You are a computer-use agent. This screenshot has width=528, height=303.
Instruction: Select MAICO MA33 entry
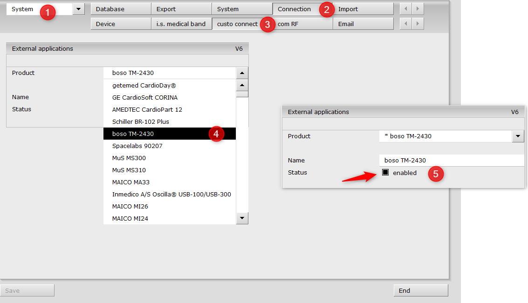[169, 182]
